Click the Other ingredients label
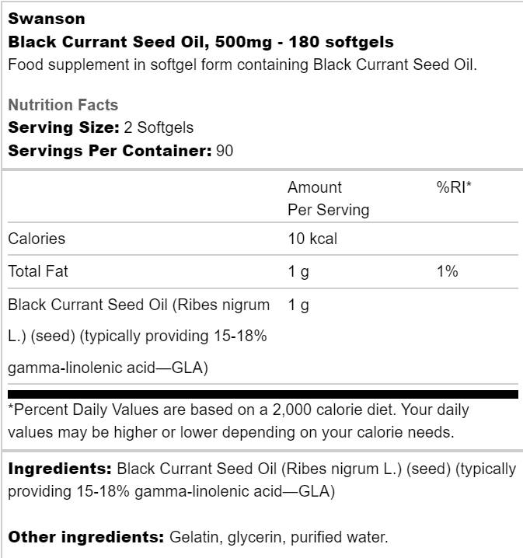The height and width of the screenshot is (558, 523). point(85,537)
